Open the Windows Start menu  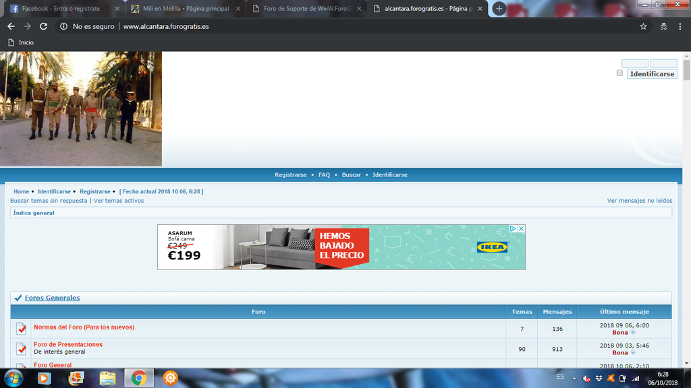point(13,378)
